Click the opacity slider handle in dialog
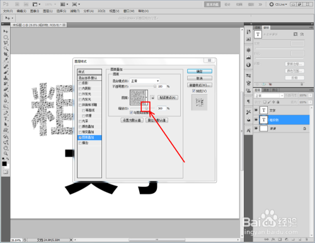Screen dimensions: 315x243 tap(155, 86)
